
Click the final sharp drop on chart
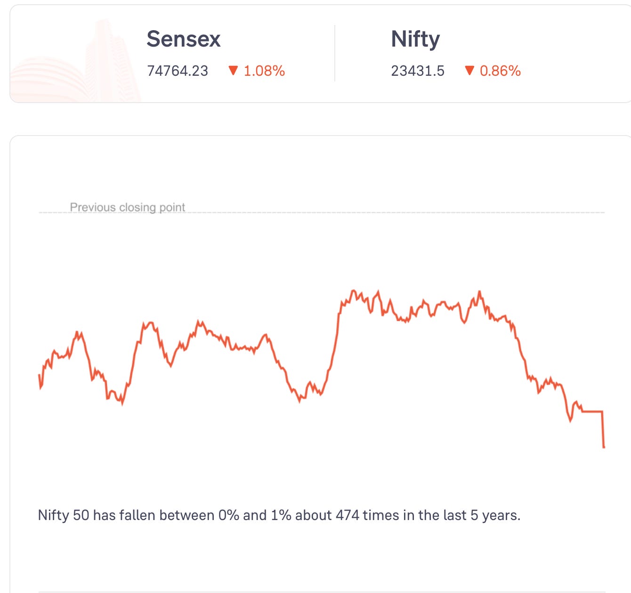(x=603, y=429)
